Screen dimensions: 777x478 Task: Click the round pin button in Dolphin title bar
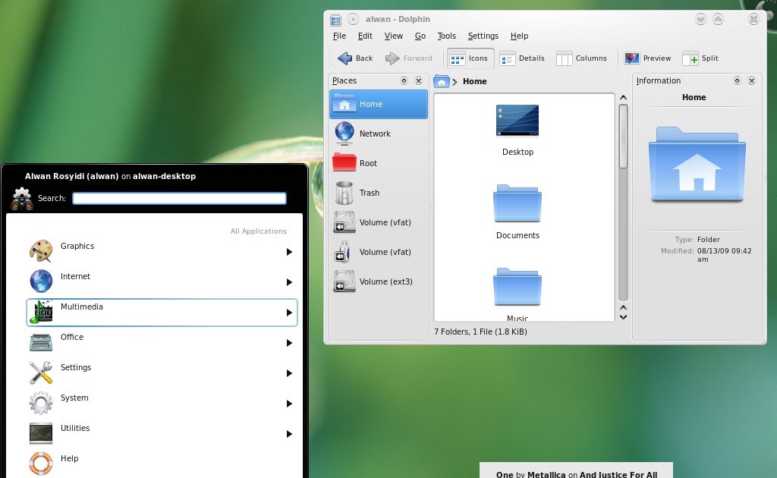[353, 19]
